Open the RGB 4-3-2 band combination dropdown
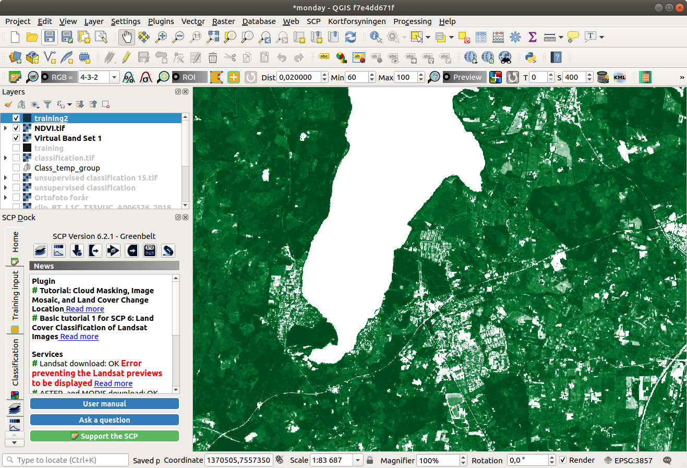 114,77
